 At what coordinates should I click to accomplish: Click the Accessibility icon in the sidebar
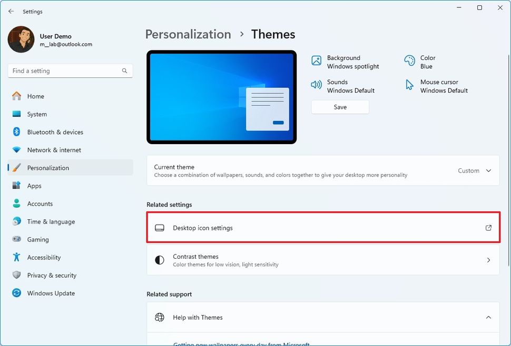pos(16,257)
